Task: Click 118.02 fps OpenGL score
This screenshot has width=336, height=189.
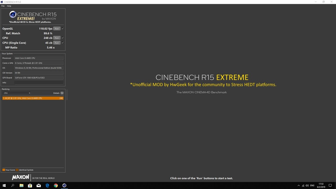Action: tap(46, 29)
